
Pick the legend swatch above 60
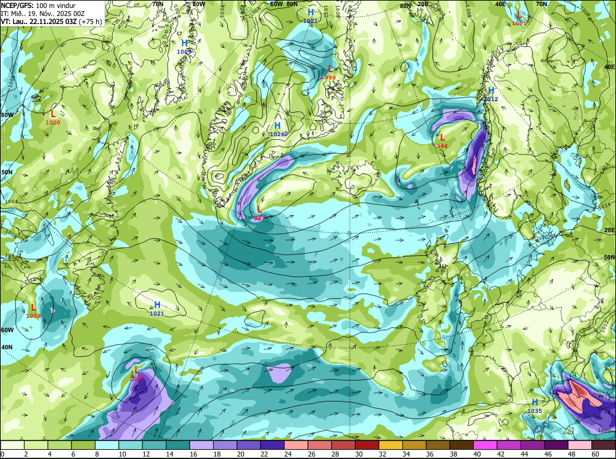click(604, 445)
